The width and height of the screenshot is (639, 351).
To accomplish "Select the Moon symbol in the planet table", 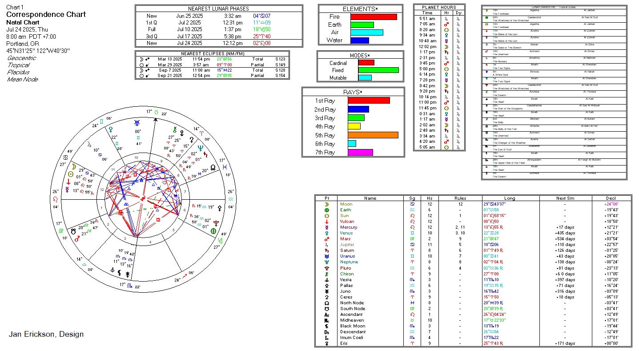I will coord(326,204).
